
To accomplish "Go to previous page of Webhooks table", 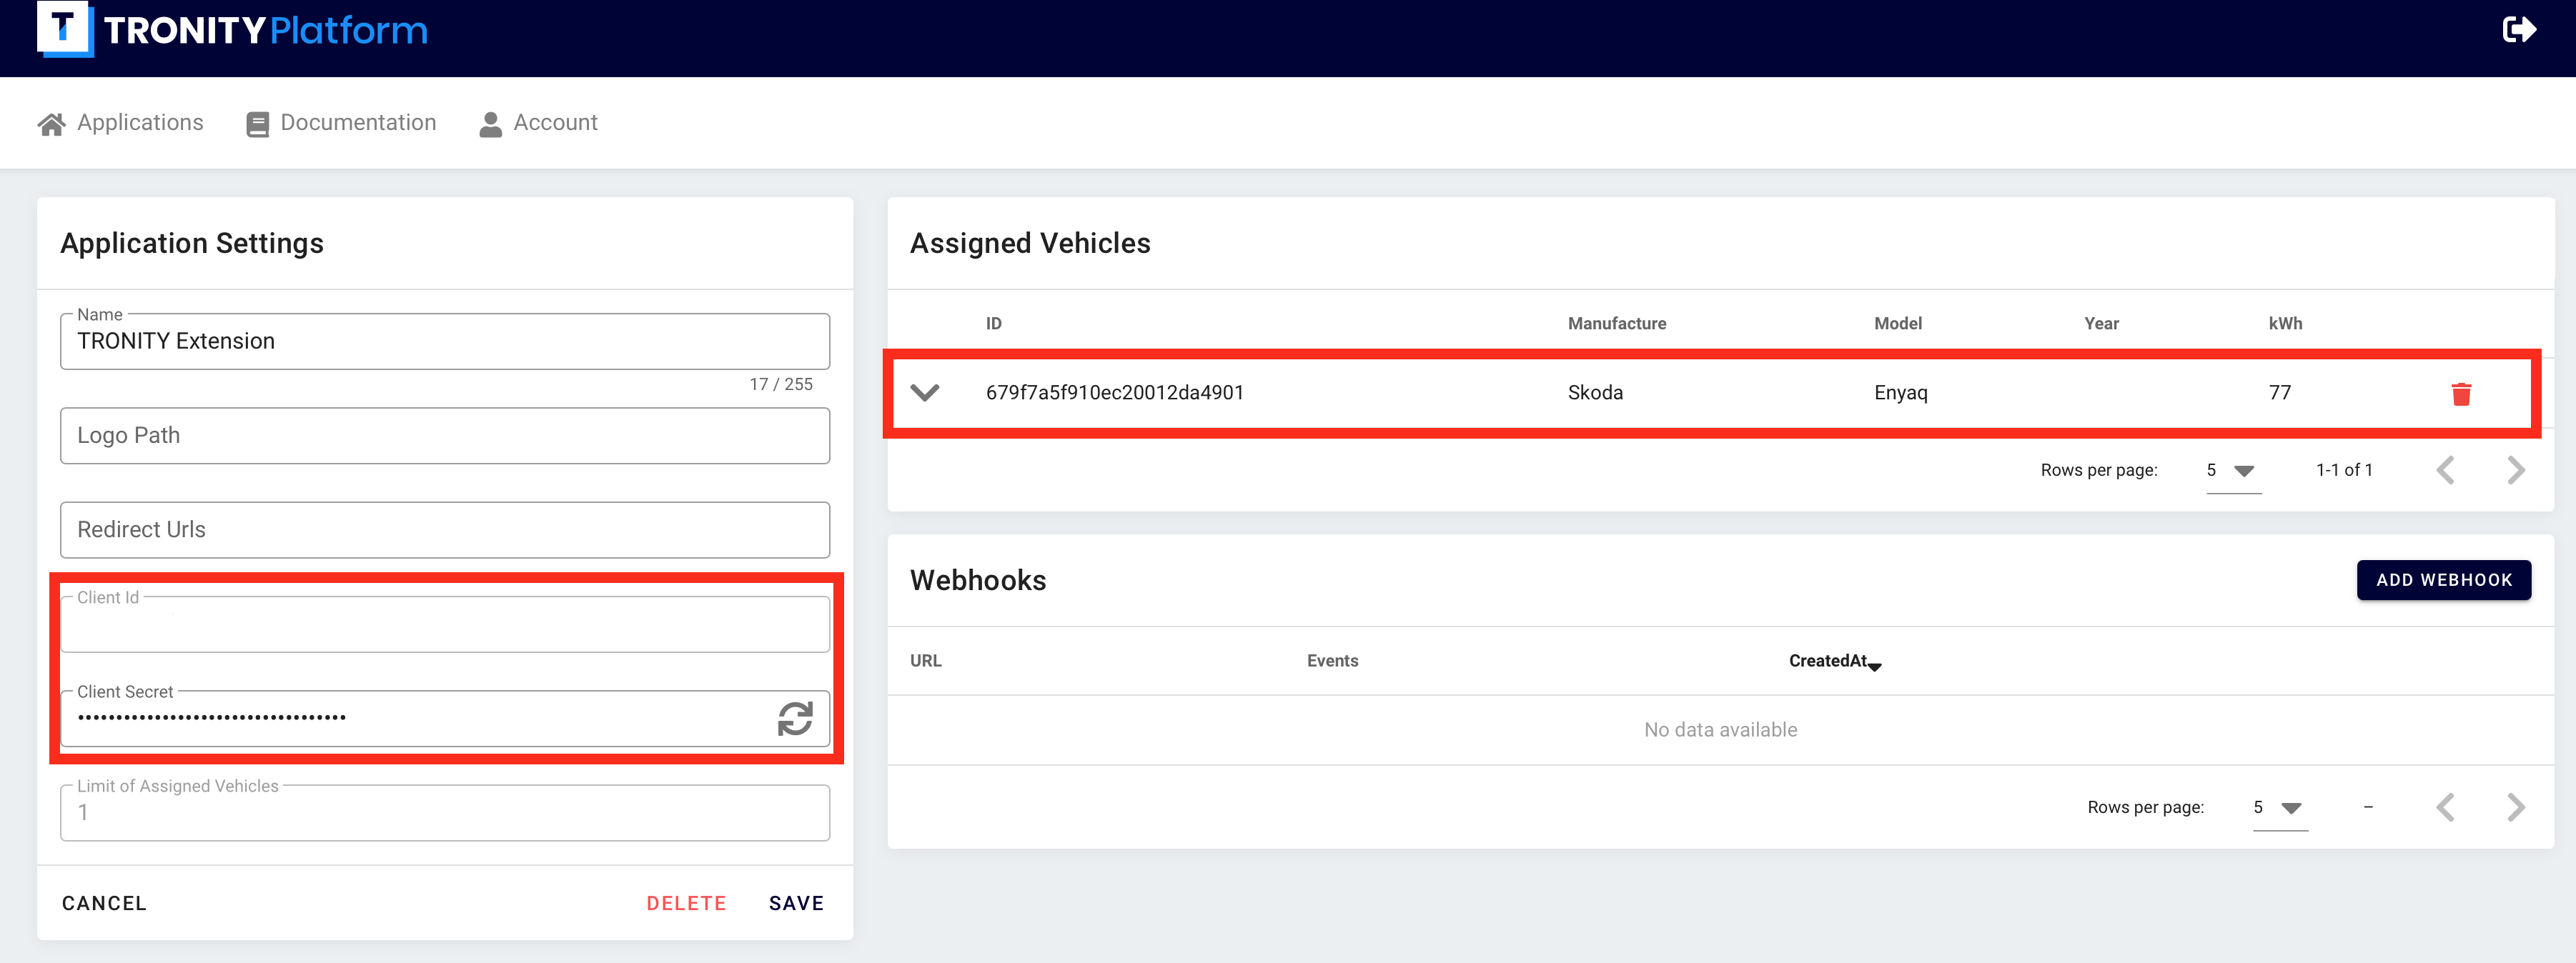I will [x=2445, y=807].
